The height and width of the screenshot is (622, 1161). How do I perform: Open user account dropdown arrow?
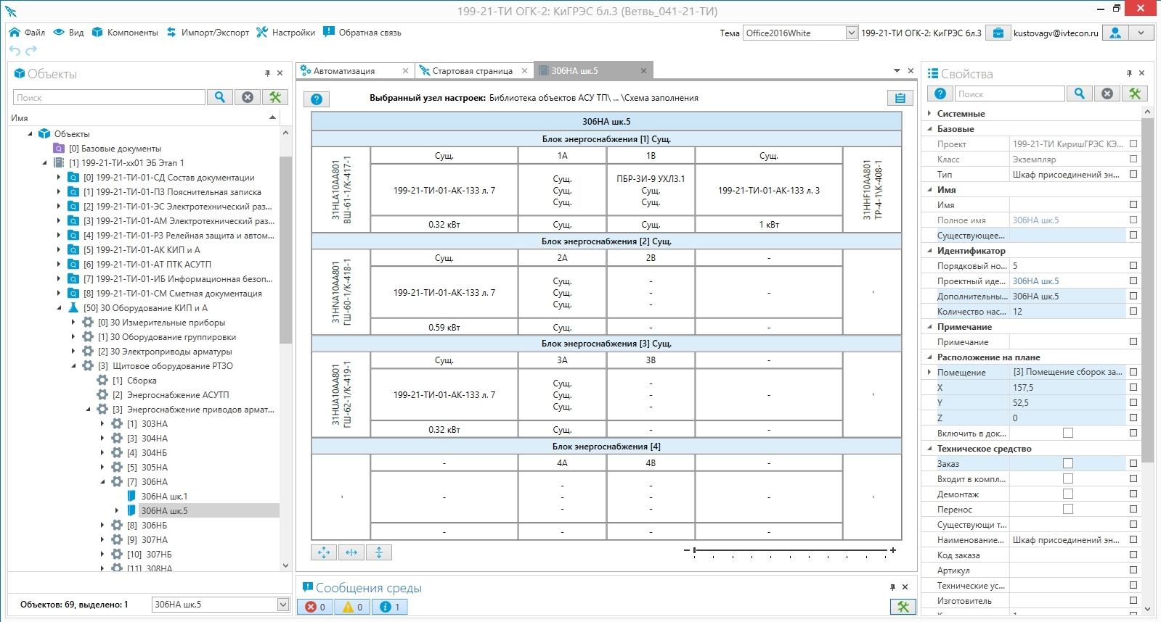coord(1141,33)
